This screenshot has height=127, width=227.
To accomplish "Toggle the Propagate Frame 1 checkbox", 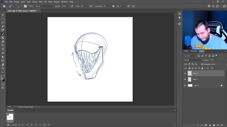I will coord(202,64).
